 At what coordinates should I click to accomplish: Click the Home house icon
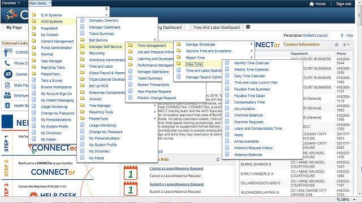[312, 4]
